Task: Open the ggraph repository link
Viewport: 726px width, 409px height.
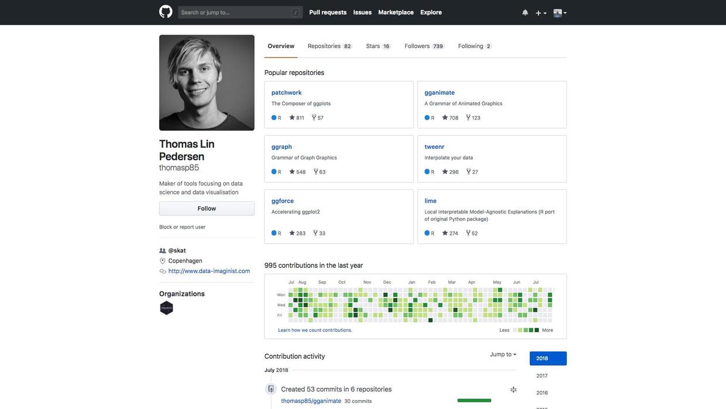Action: (x=282, y=147)
